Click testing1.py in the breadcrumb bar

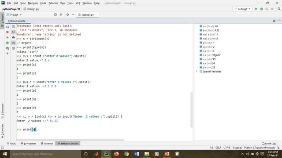pyautogui.click(x=31, y=9)
